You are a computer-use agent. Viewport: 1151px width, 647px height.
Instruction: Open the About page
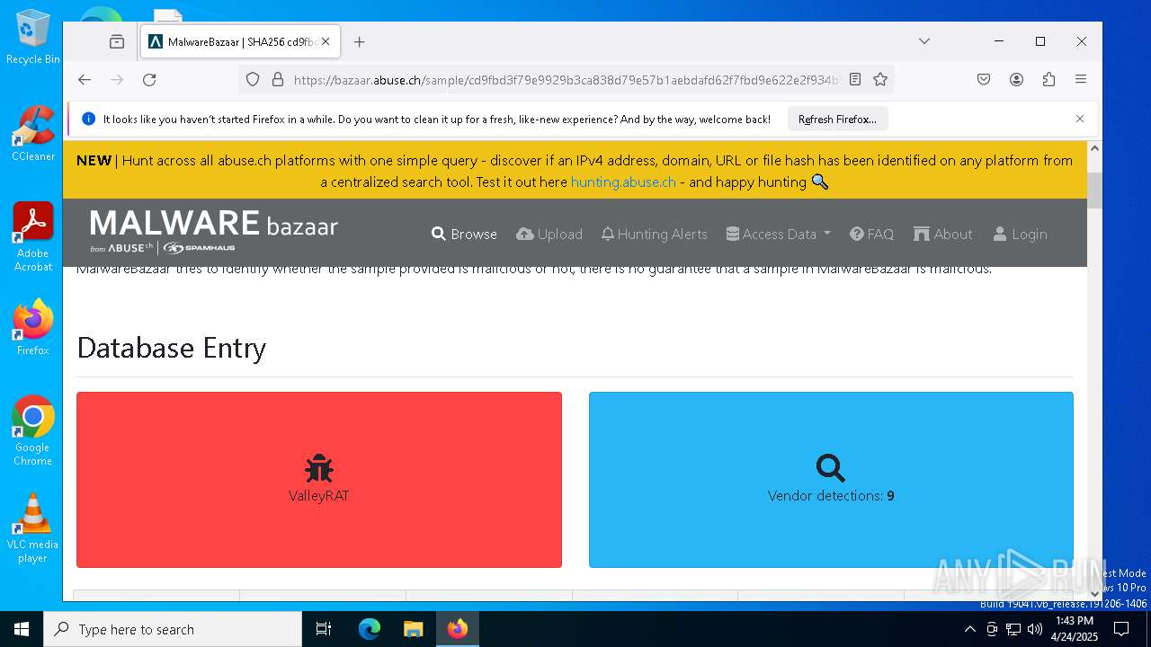pyautogui.click(x=943, y=234)
